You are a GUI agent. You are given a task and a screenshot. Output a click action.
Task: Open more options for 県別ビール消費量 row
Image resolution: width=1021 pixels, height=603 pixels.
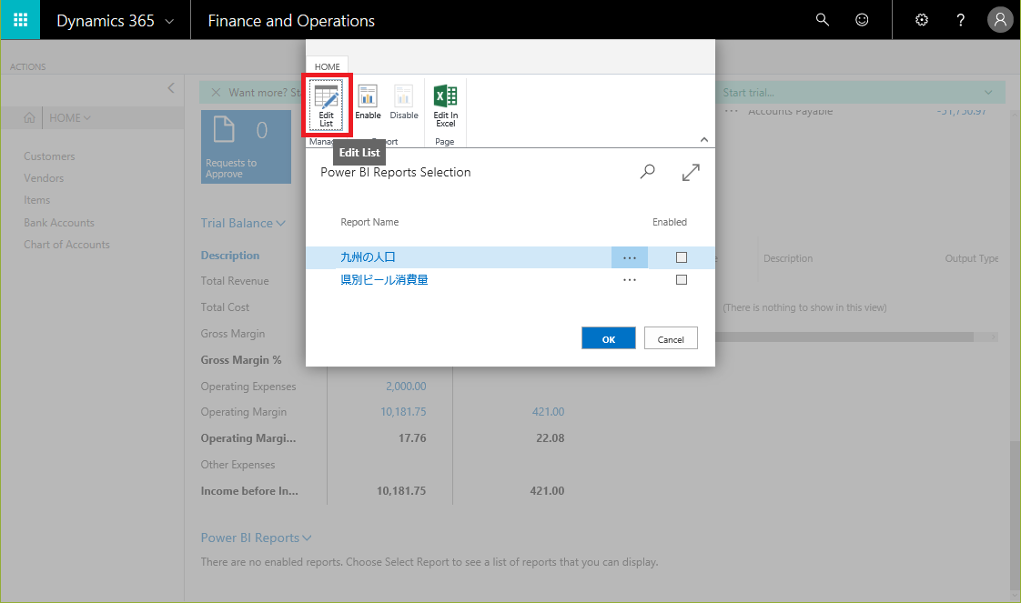pos(629,280)
